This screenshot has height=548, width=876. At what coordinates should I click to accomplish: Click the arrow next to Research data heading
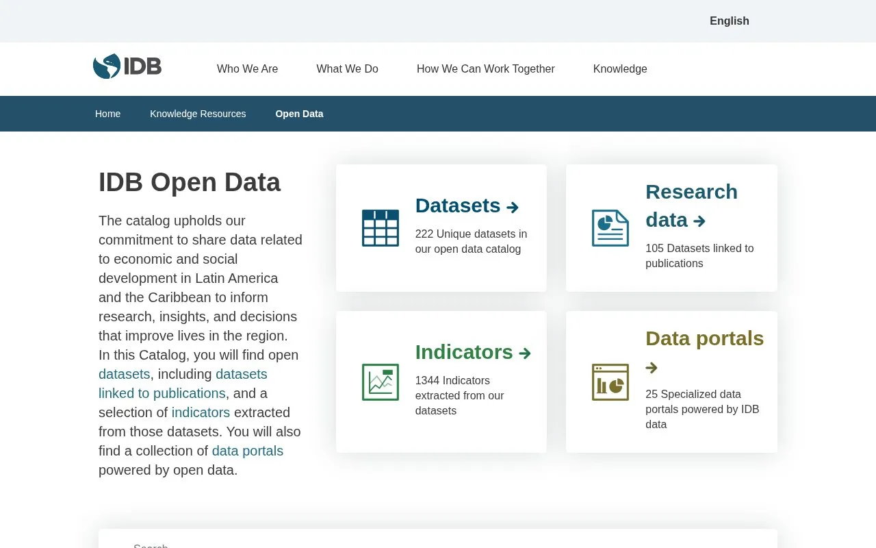(699, 221)
